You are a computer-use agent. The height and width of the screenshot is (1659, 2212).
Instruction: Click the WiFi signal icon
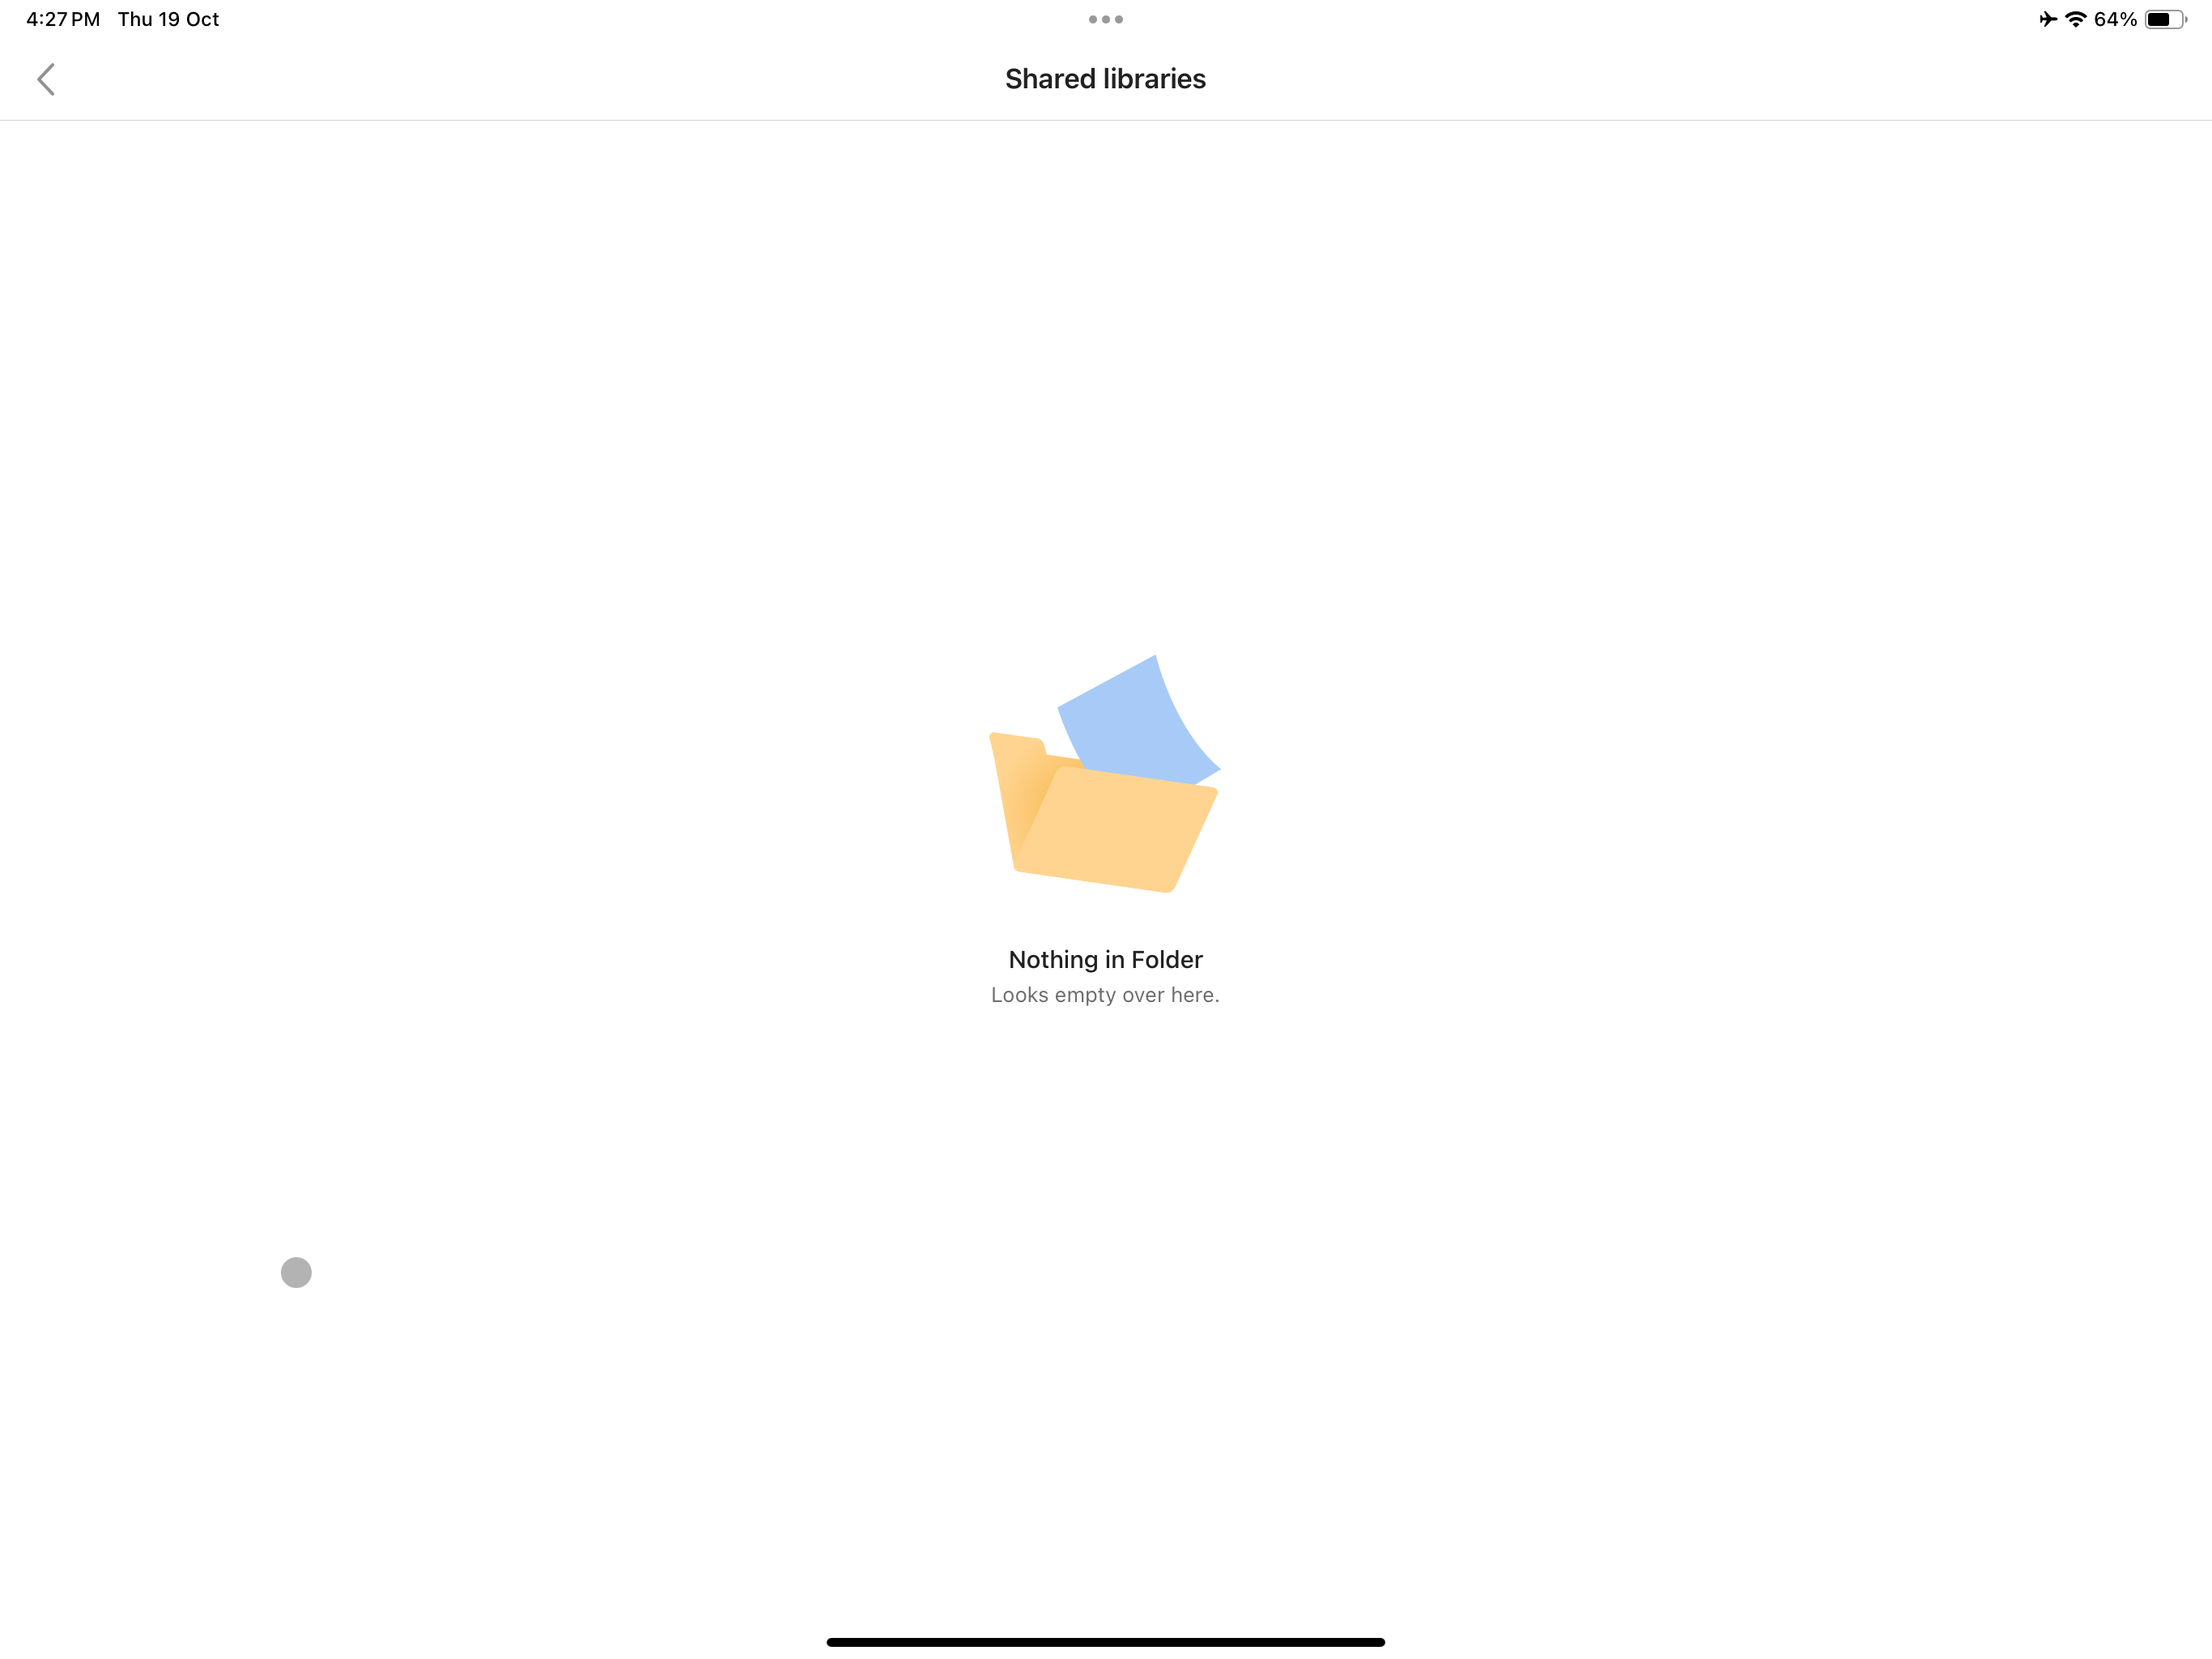(x=2076, y=19)
